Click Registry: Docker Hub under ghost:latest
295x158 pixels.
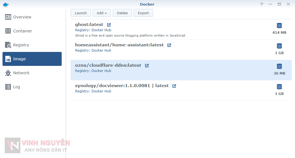(x=93, y=30)
